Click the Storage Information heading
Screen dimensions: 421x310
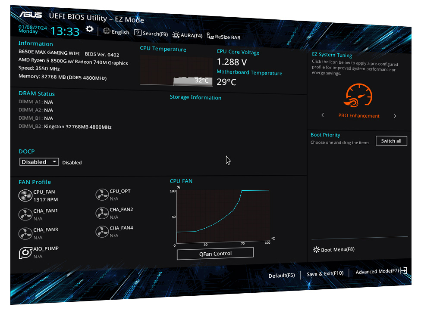[195, 97]
